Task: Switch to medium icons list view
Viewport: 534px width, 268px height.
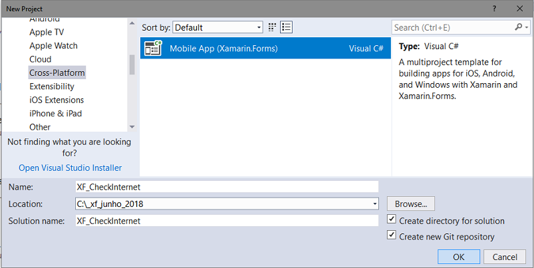Action: pyautogui.click(x=286, y=27)
